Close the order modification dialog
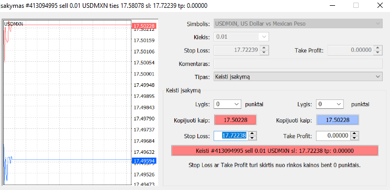390x190 pixels. pos(380,5)
